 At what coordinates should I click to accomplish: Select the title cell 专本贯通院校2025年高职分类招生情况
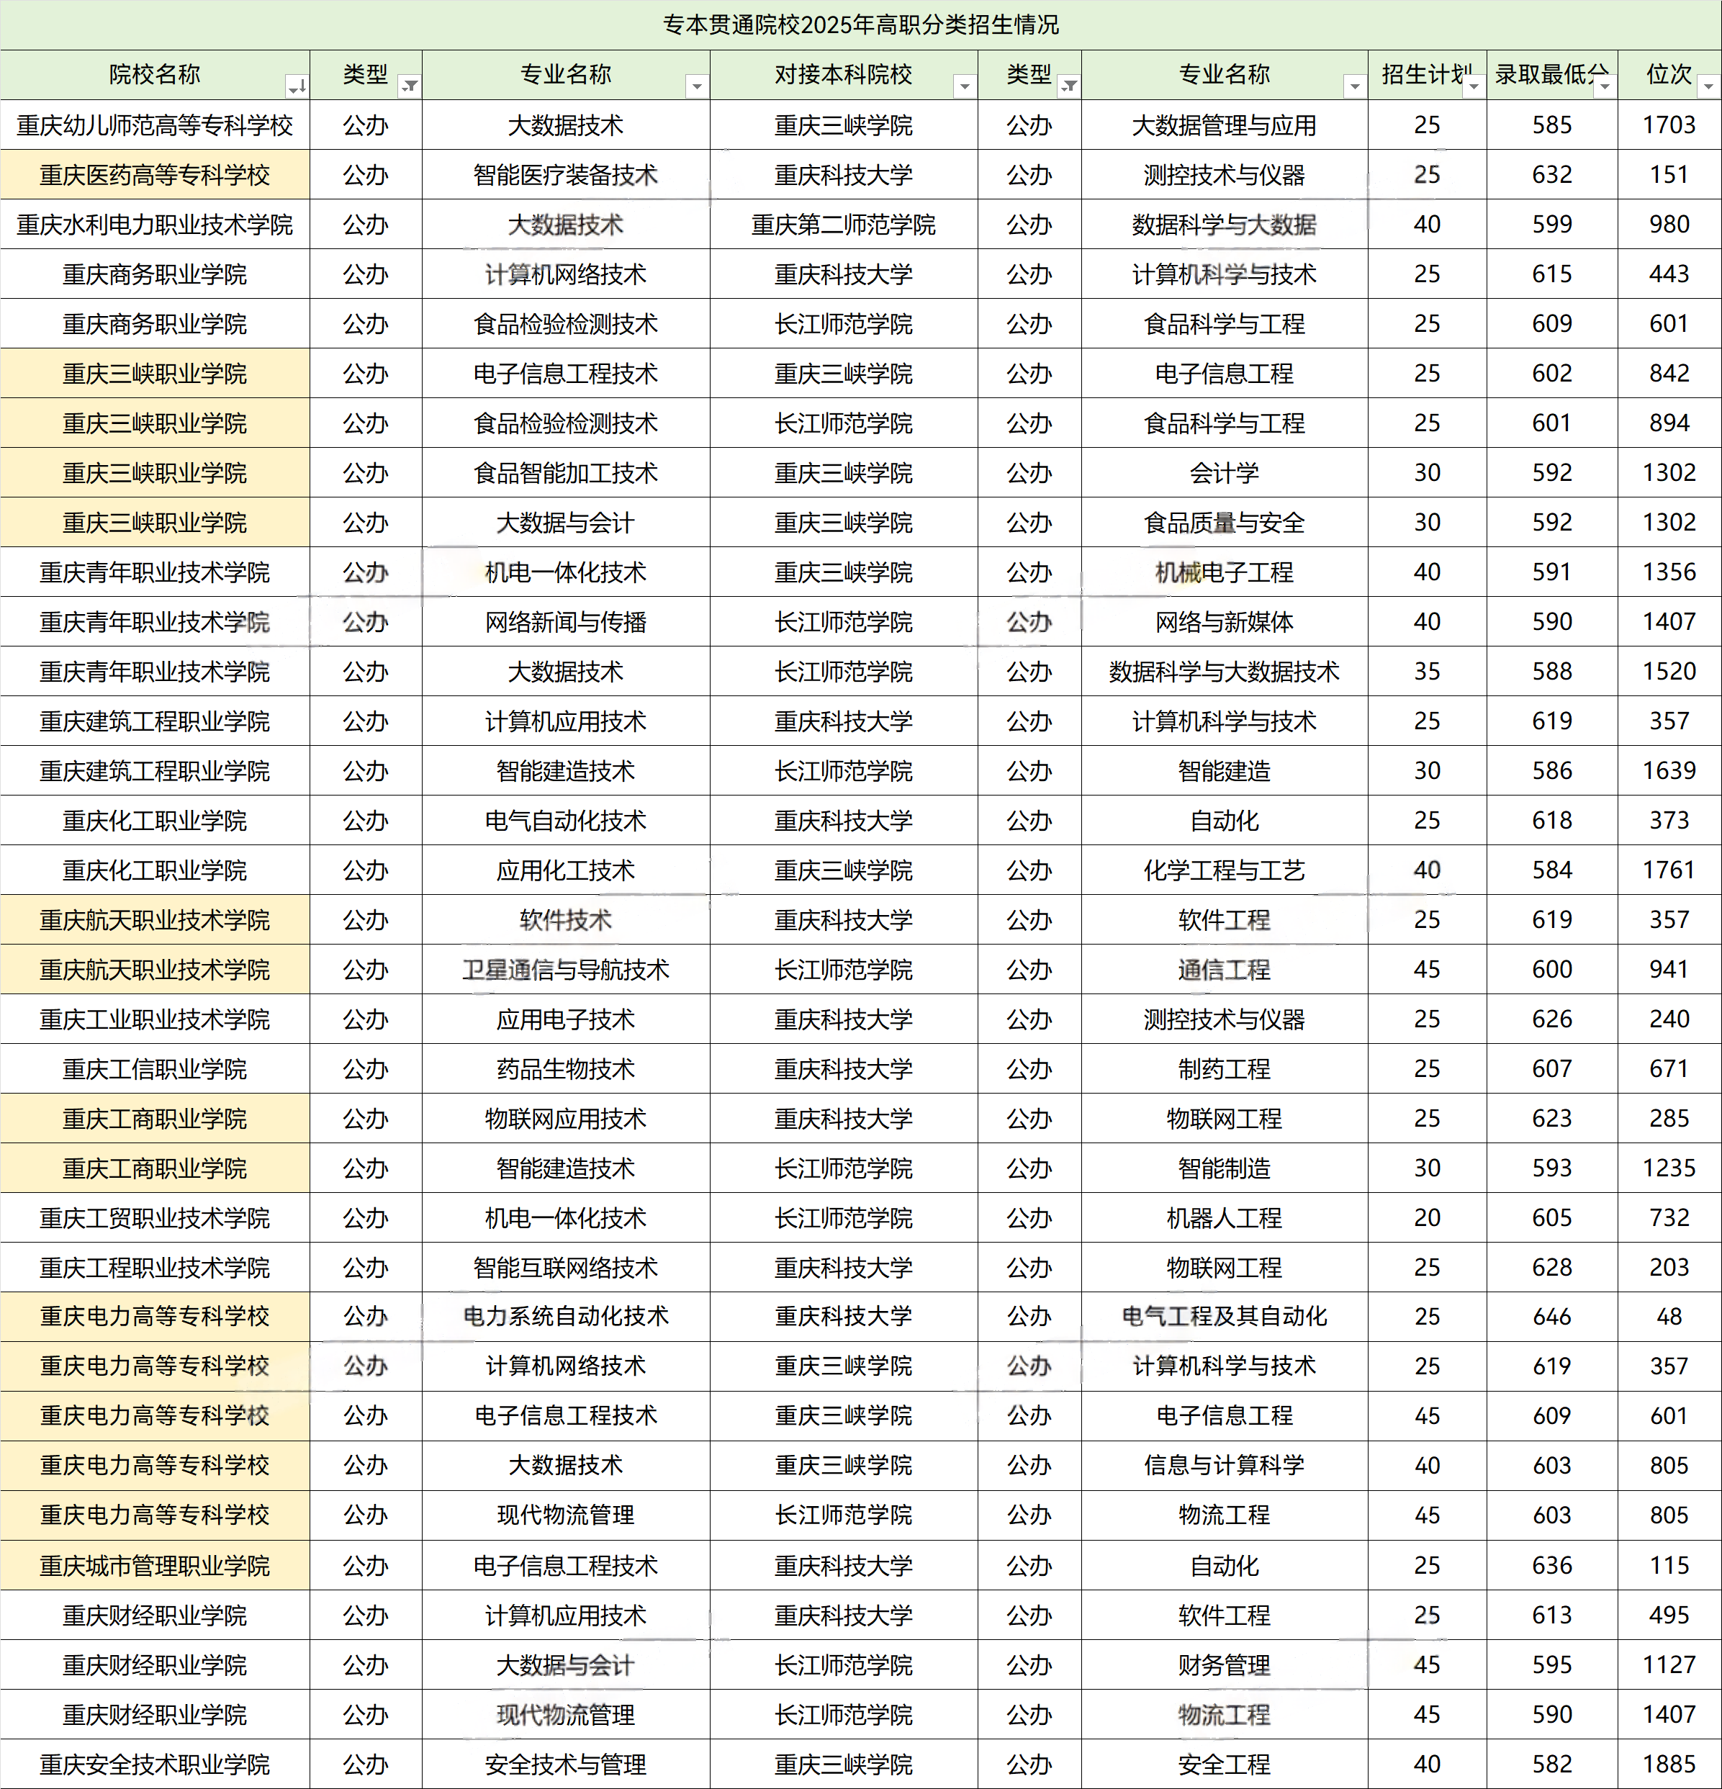[x=860, y=24]
